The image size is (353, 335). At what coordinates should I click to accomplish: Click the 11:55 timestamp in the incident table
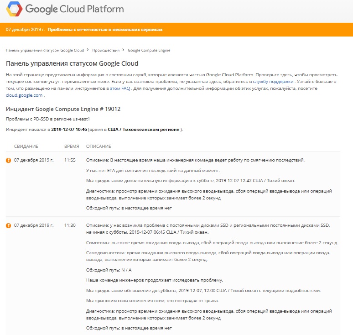tap(70, 160)
